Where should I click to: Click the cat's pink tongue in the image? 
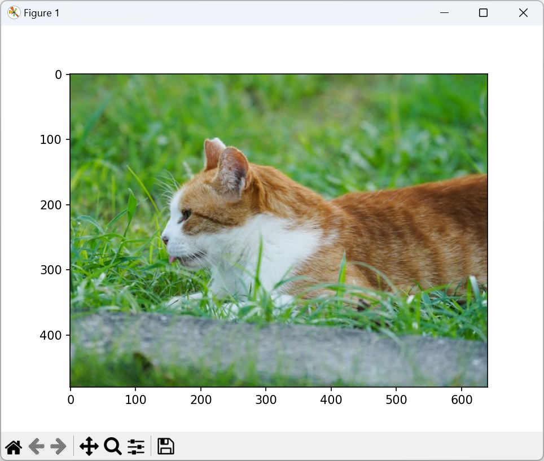tap(173, 259)
